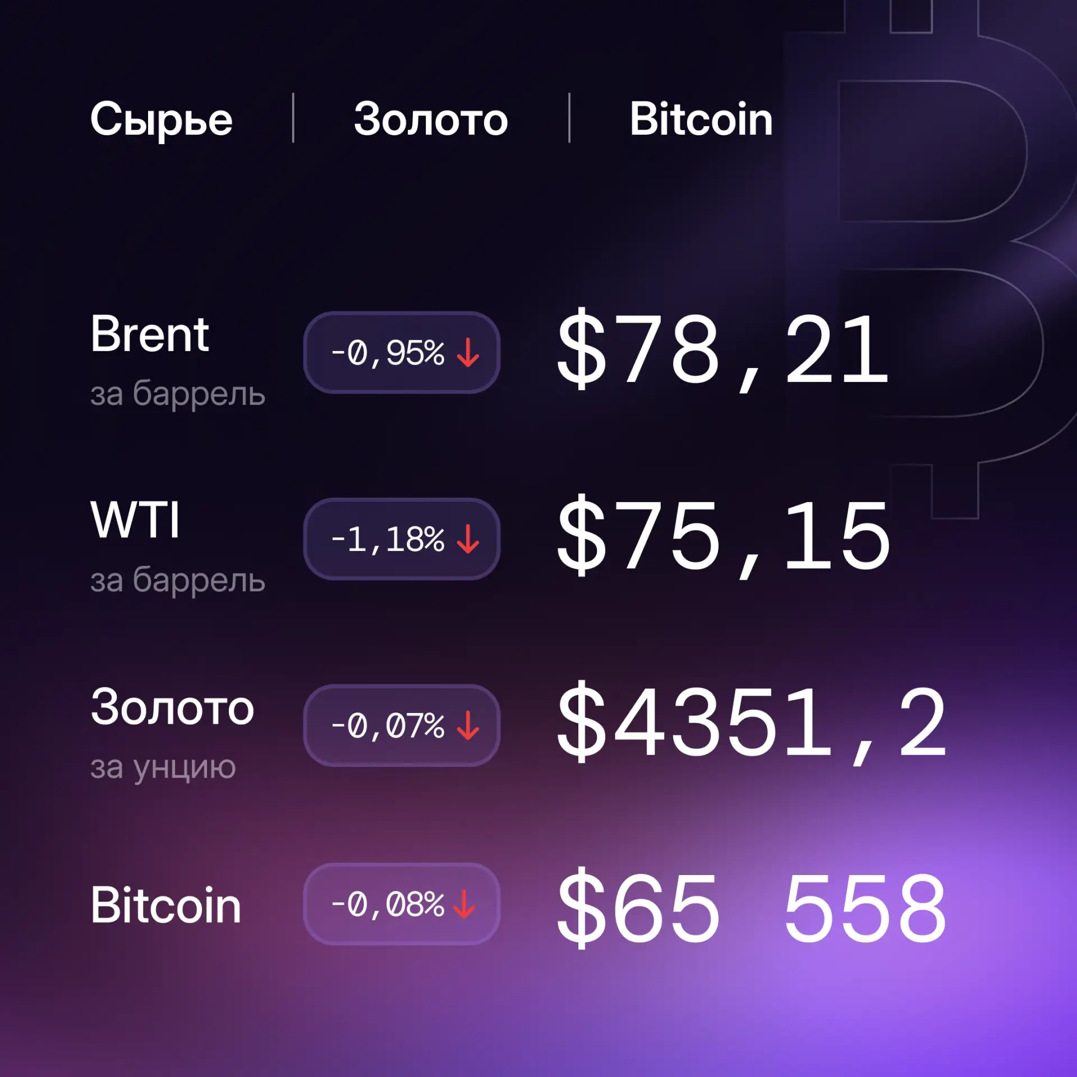Click the -0,95% change badge
Screen dimensions: 1077x1077
click(x=402, y=352)
